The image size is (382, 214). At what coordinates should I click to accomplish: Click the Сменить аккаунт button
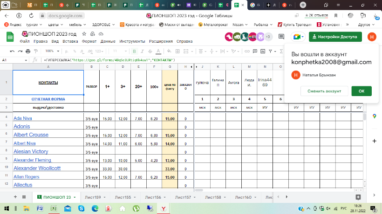tap(324, 91)
